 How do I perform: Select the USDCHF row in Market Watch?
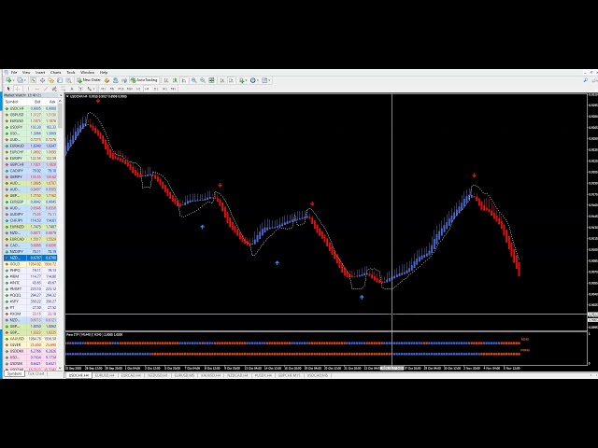17,108
